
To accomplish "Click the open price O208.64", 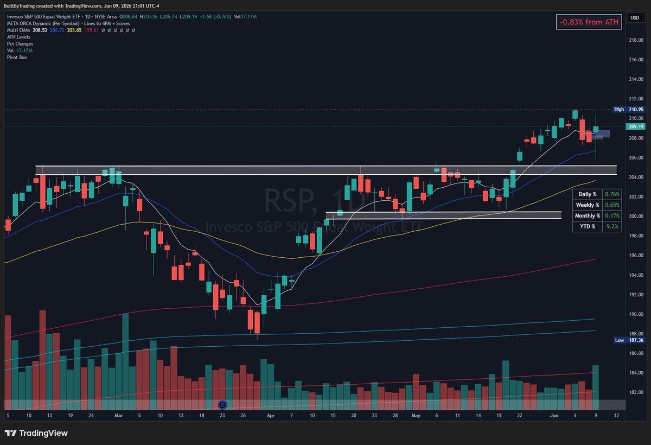I will click(128, 17).
